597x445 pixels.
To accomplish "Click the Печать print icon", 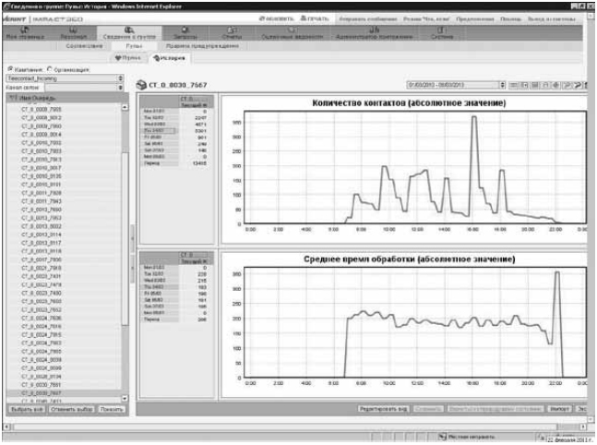I will (304, 18).
